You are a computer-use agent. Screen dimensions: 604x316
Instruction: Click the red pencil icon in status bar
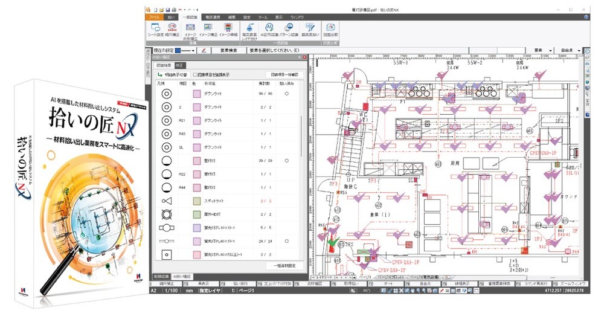tap(442, 291)
